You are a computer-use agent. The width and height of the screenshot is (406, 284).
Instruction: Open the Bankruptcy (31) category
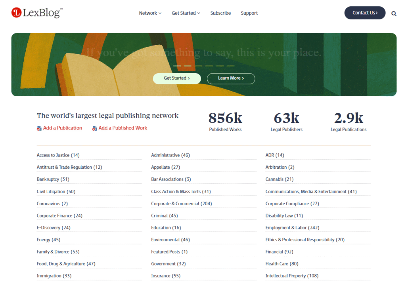[53, 179]
